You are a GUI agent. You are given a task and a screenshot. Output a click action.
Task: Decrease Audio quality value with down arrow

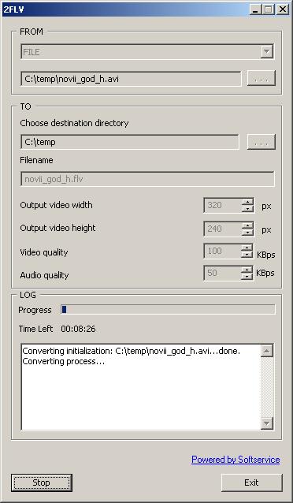247,277
